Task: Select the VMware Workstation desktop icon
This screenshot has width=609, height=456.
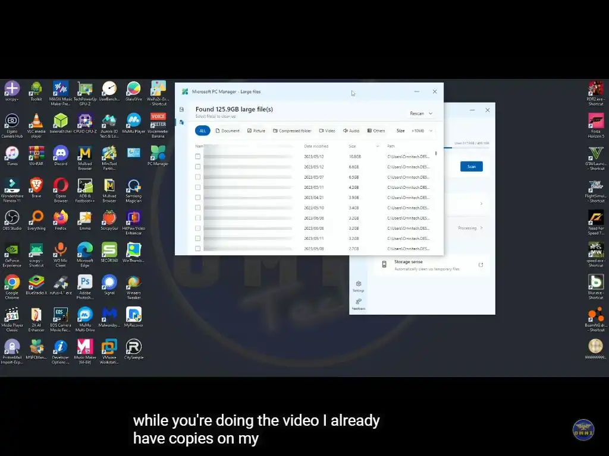Action: [109, 351]
